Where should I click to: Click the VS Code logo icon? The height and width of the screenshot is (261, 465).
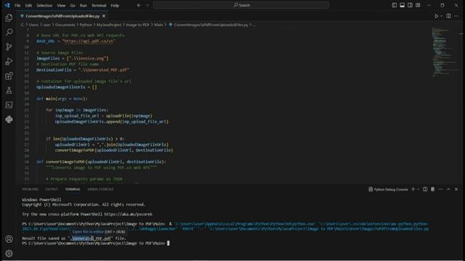7,5
